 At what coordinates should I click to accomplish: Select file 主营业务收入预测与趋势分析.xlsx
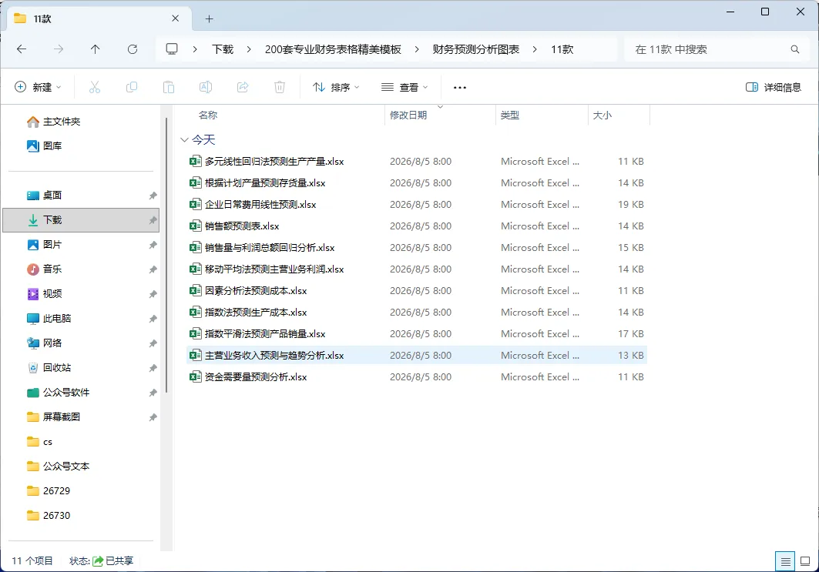(x=417, y=356)
